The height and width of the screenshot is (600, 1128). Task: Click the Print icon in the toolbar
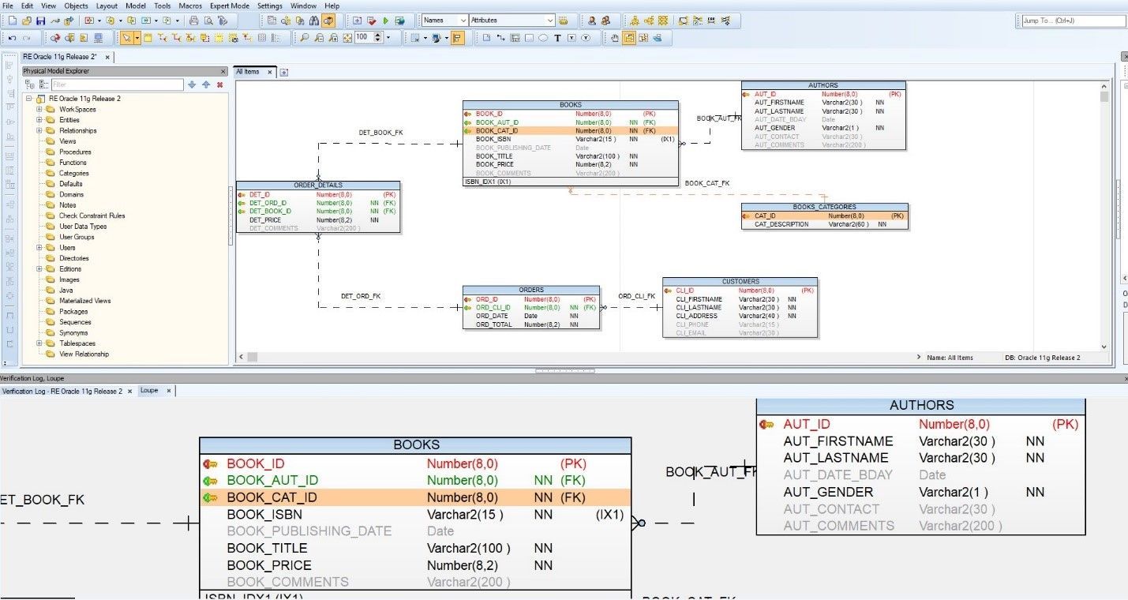(x=193, y=21)
